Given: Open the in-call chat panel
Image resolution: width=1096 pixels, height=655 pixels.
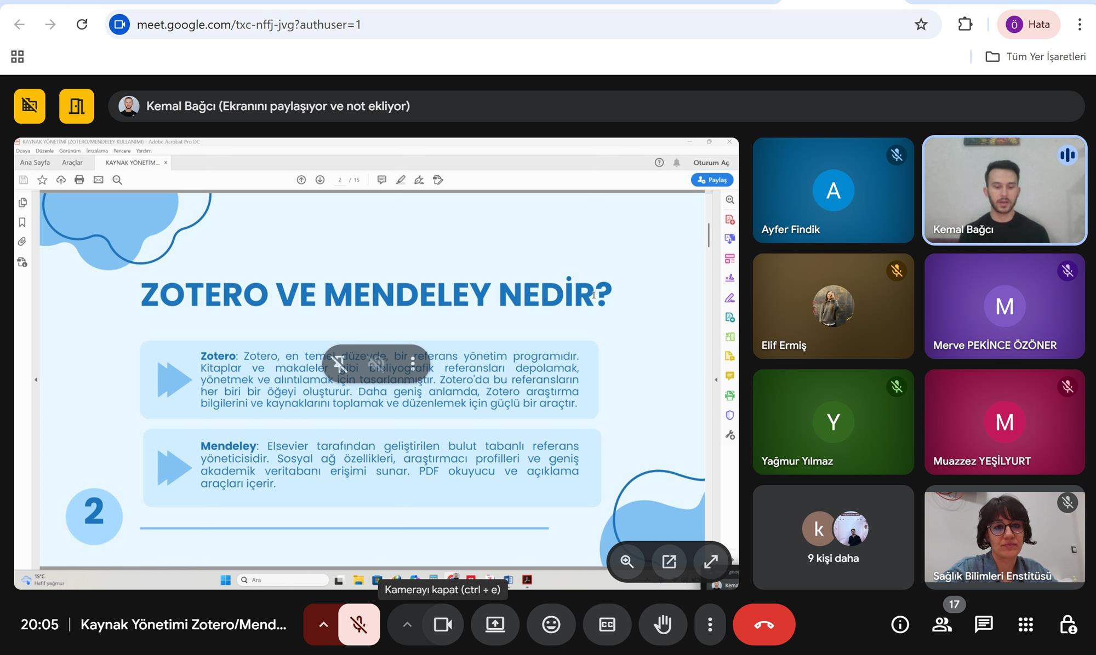Looking at the screenshot, I should [984, 624].
